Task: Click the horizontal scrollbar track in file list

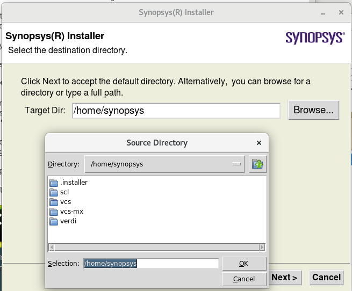Action: coord(157,248)
